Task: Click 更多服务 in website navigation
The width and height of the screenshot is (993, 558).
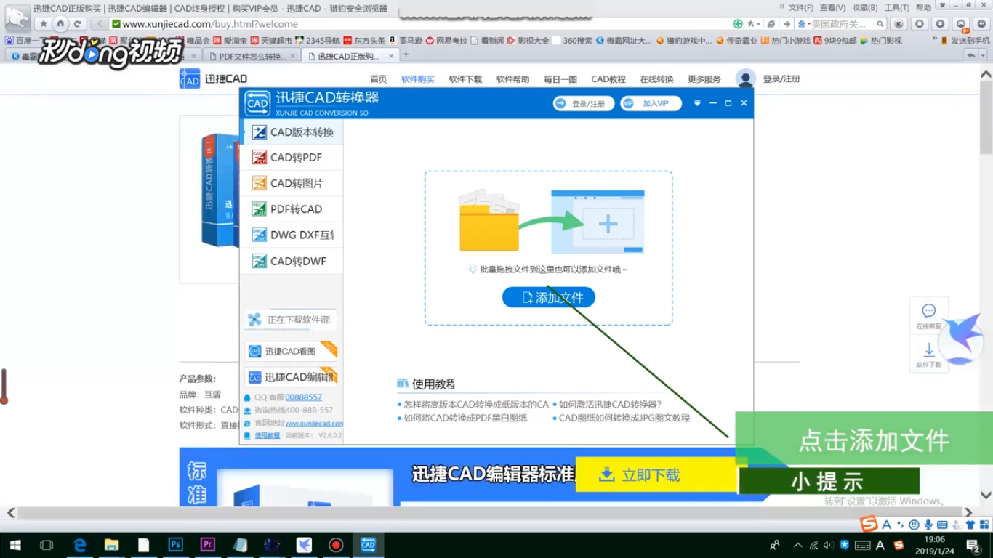Action: (x=704, y=79)
